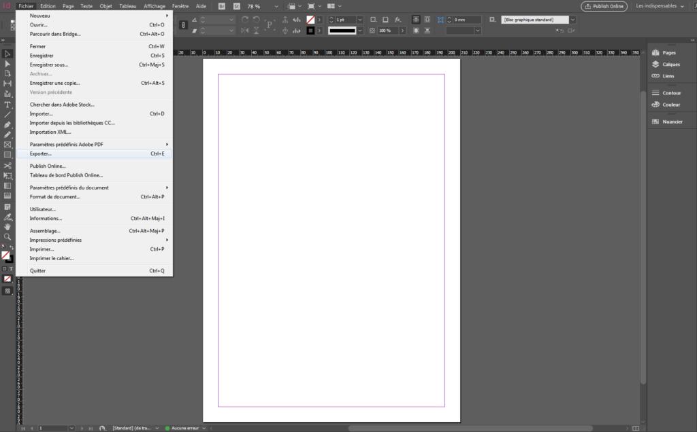Select the Pencil tool

coord(7,134)
